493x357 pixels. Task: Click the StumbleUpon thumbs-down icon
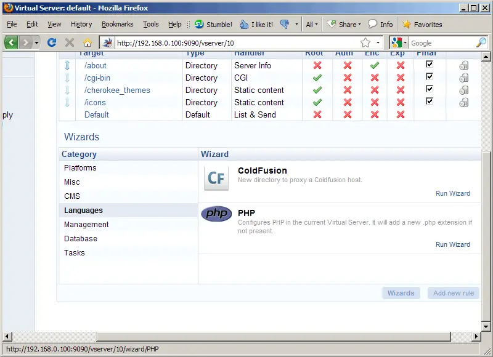(x=285, y=25)
